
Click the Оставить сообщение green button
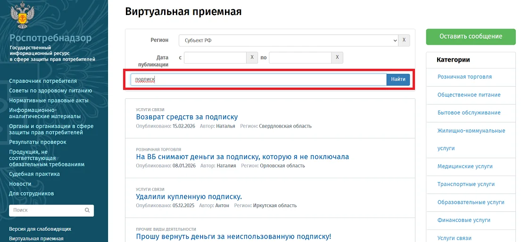[x=471, y=37]
